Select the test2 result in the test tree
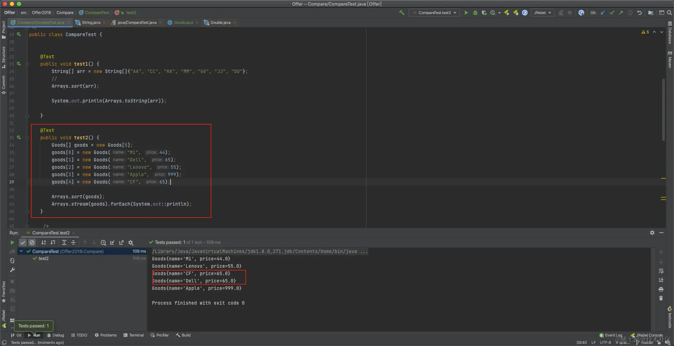This screenshot has width=674, height=346. [44, 259]
